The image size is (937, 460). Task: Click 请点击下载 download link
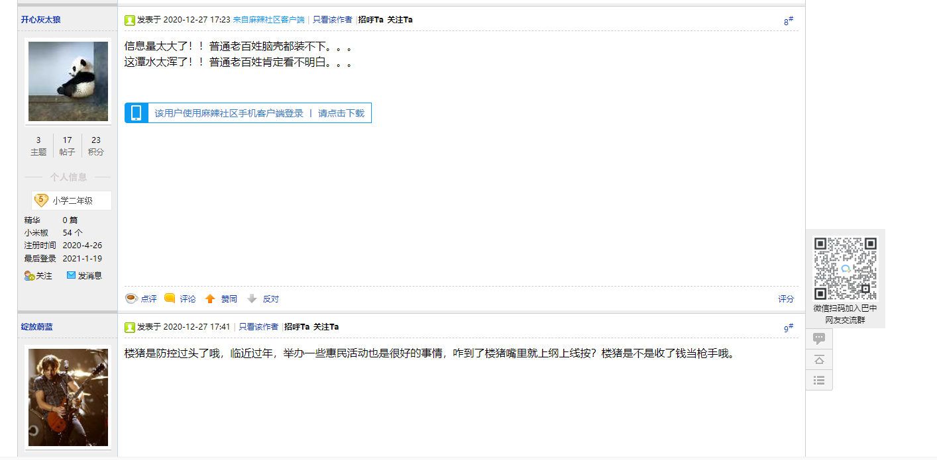pyautogui.click(x=341, y=113)
